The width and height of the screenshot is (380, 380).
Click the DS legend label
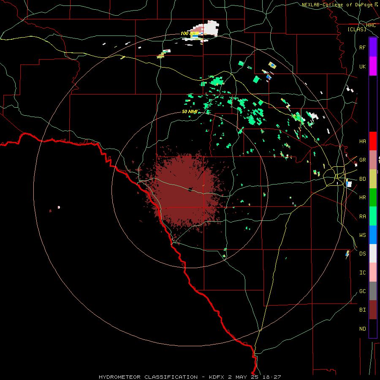tap(362, 254)
